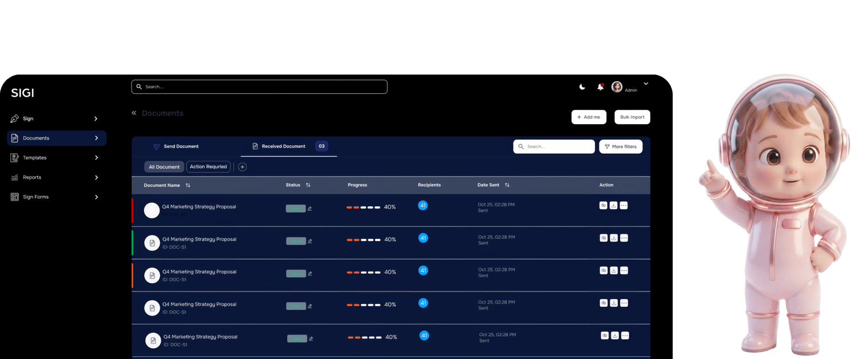Collapse sidebar with double-chevron beside Documents
Viewport: 858px width, 359px height.
click(x=134, y=113)
